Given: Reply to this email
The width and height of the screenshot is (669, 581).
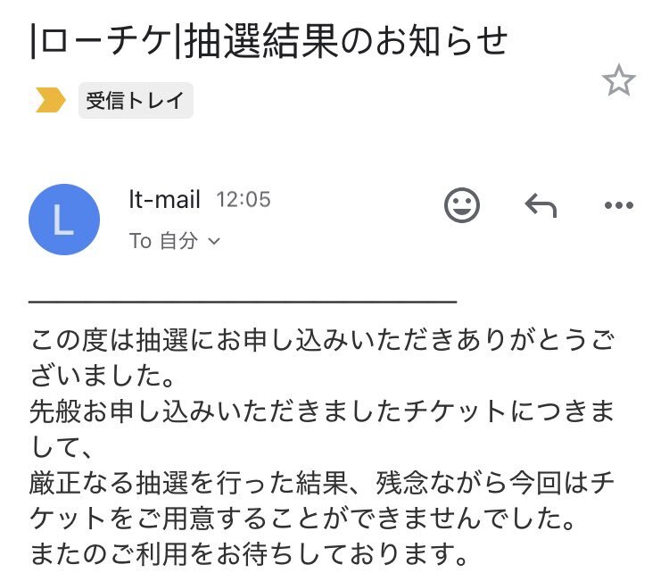Looking at the screenshot, I should coord(541,206).
